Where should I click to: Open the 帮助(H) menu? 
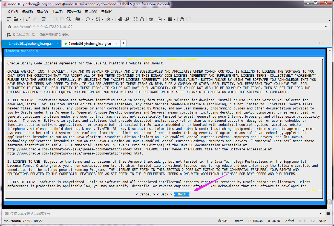[x=107, y=12]
